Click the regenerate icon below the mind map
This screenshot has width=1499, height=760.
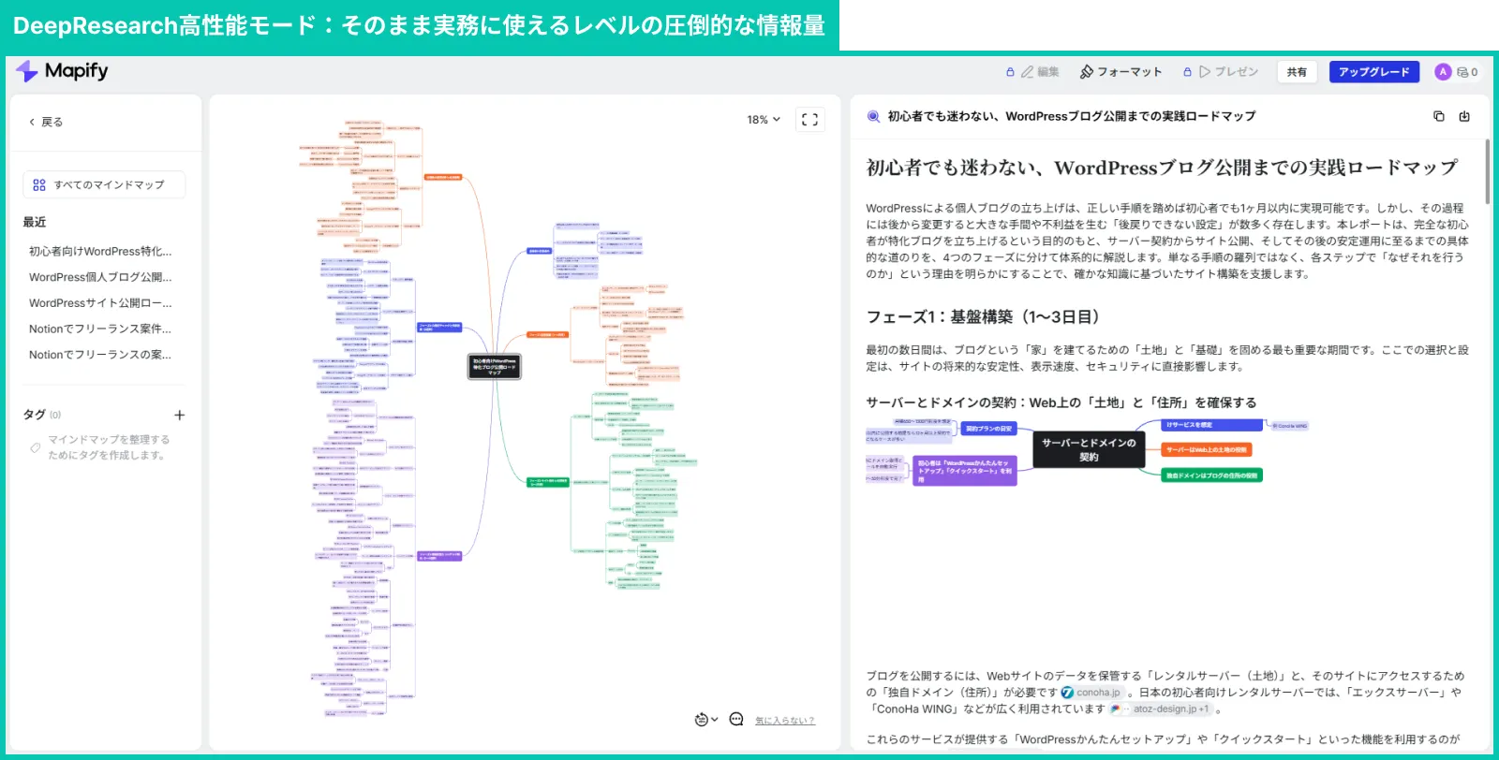pyautogui.click(x=701, y=719)
